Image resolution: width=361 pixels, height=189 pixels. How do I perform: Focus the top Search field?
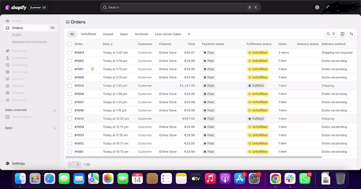(x=180, y=7)
